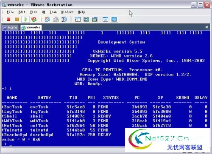
Task: Power on VM with green play icon
Action: [x=25, y=20]
